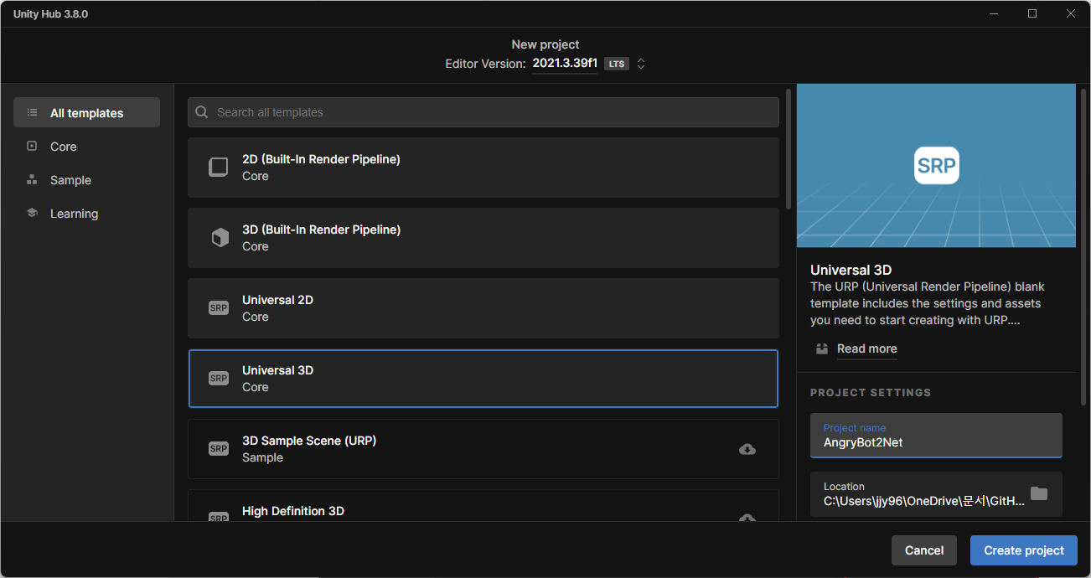Viewport: 1091px width, 578px height.
Task: Minimize the Unity Hub window
Action: point(994,13)
